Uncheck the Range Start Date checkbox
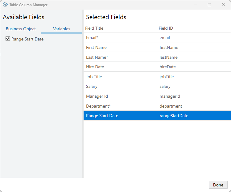Viewport: 231px width, 192px height. click(x=8, y=39)
